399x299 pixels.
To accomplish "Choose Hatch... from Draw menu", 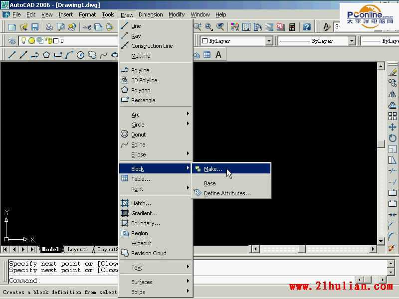I will [x=156, y=203].
